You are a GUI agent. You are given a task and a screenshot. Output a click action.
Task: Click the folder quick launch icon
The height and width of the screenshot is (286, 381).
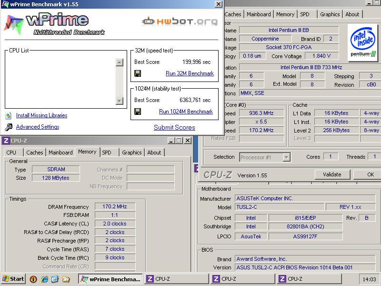click(x=66, y=279)
